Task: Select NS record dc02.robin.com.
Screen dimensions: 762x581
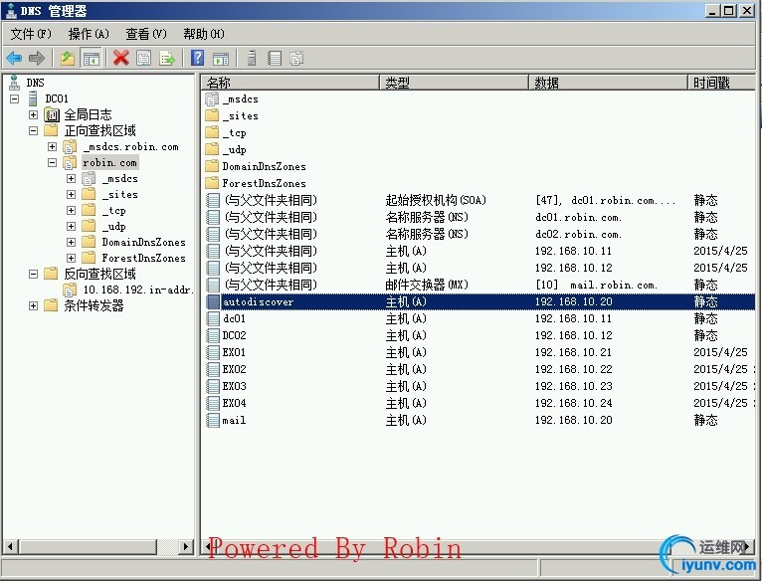Action: click(x=478, y=235)
